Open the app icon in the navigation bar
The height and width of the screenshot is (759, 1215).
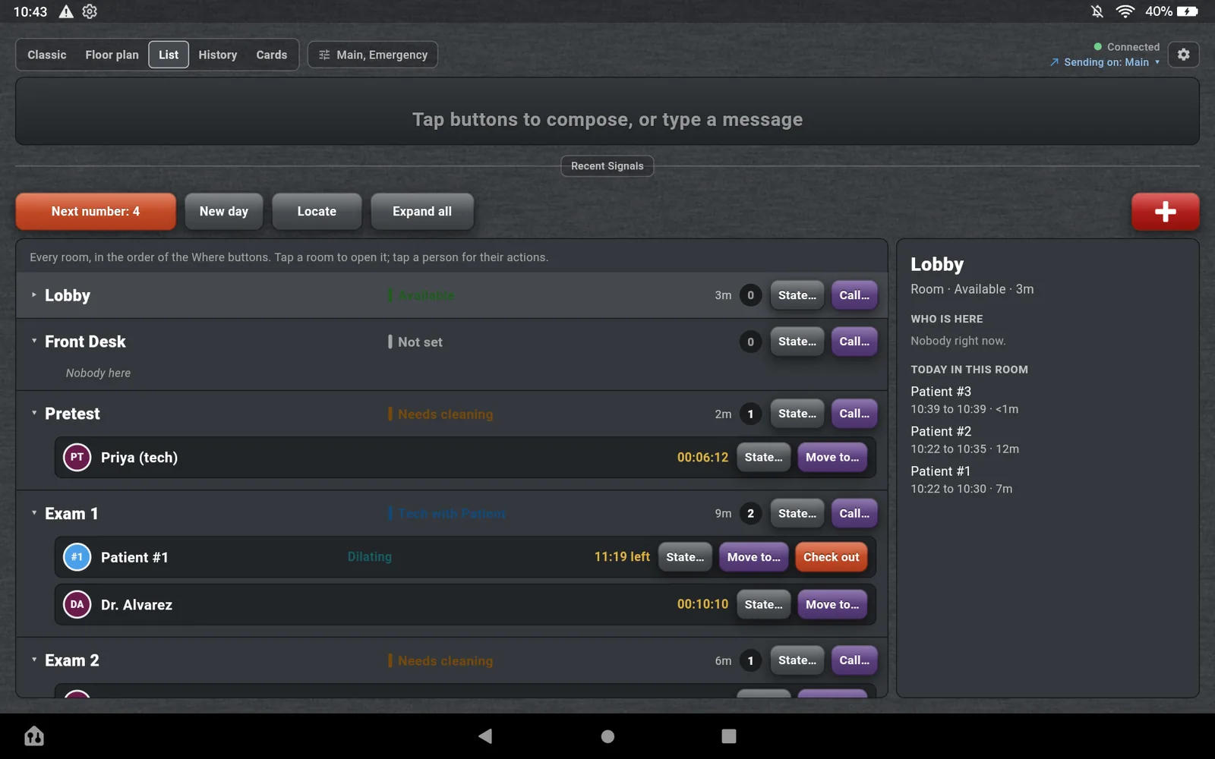point(34,735)
